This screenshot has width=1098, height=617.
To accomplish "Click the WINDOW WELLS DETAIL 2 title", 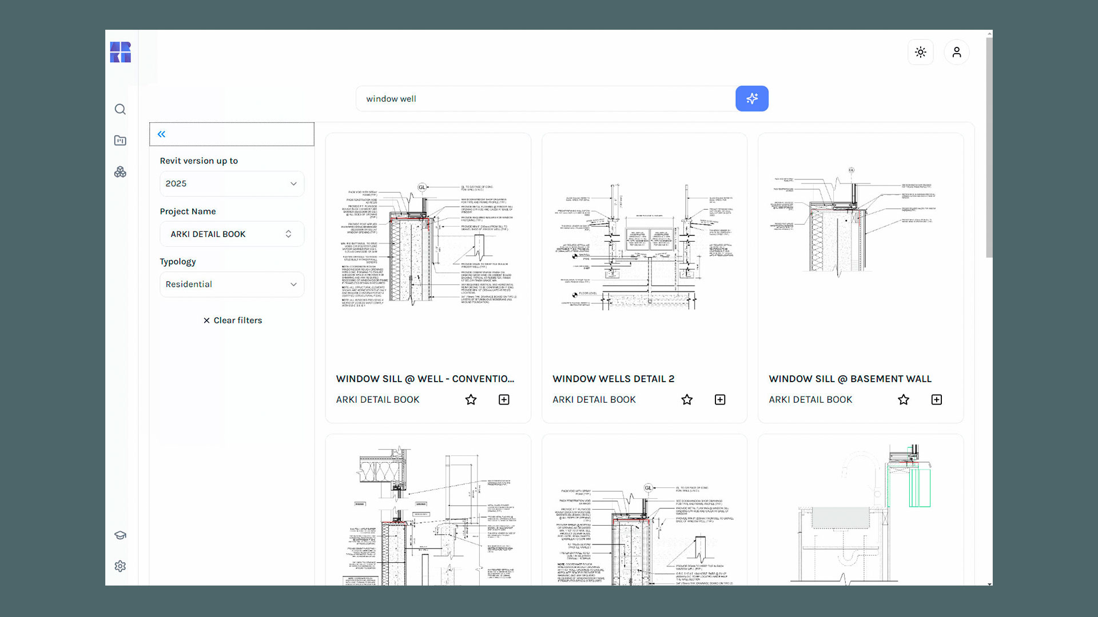I will (x=614, y=379).
